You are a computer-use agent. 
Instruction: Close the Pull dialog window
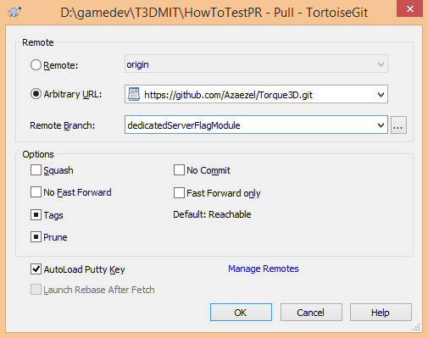tap(410, 8)
